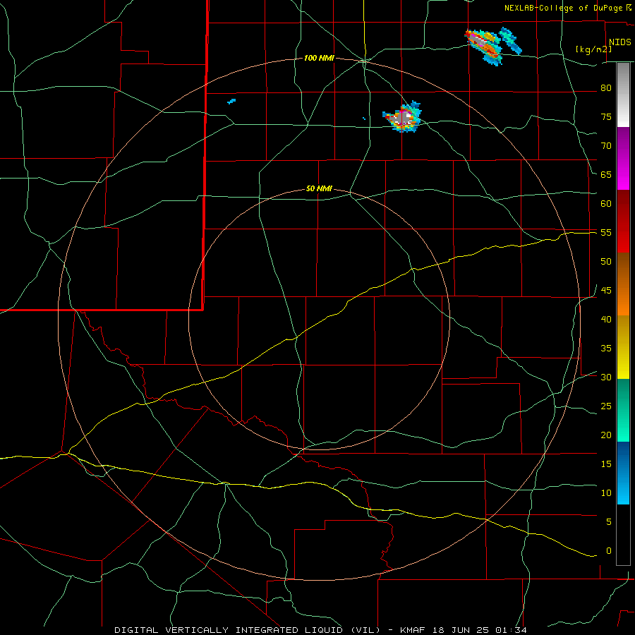This screenshot has width=635, height=635.
Task: Select the brown-orange segment of the color scale
Action: pos(623,284)
